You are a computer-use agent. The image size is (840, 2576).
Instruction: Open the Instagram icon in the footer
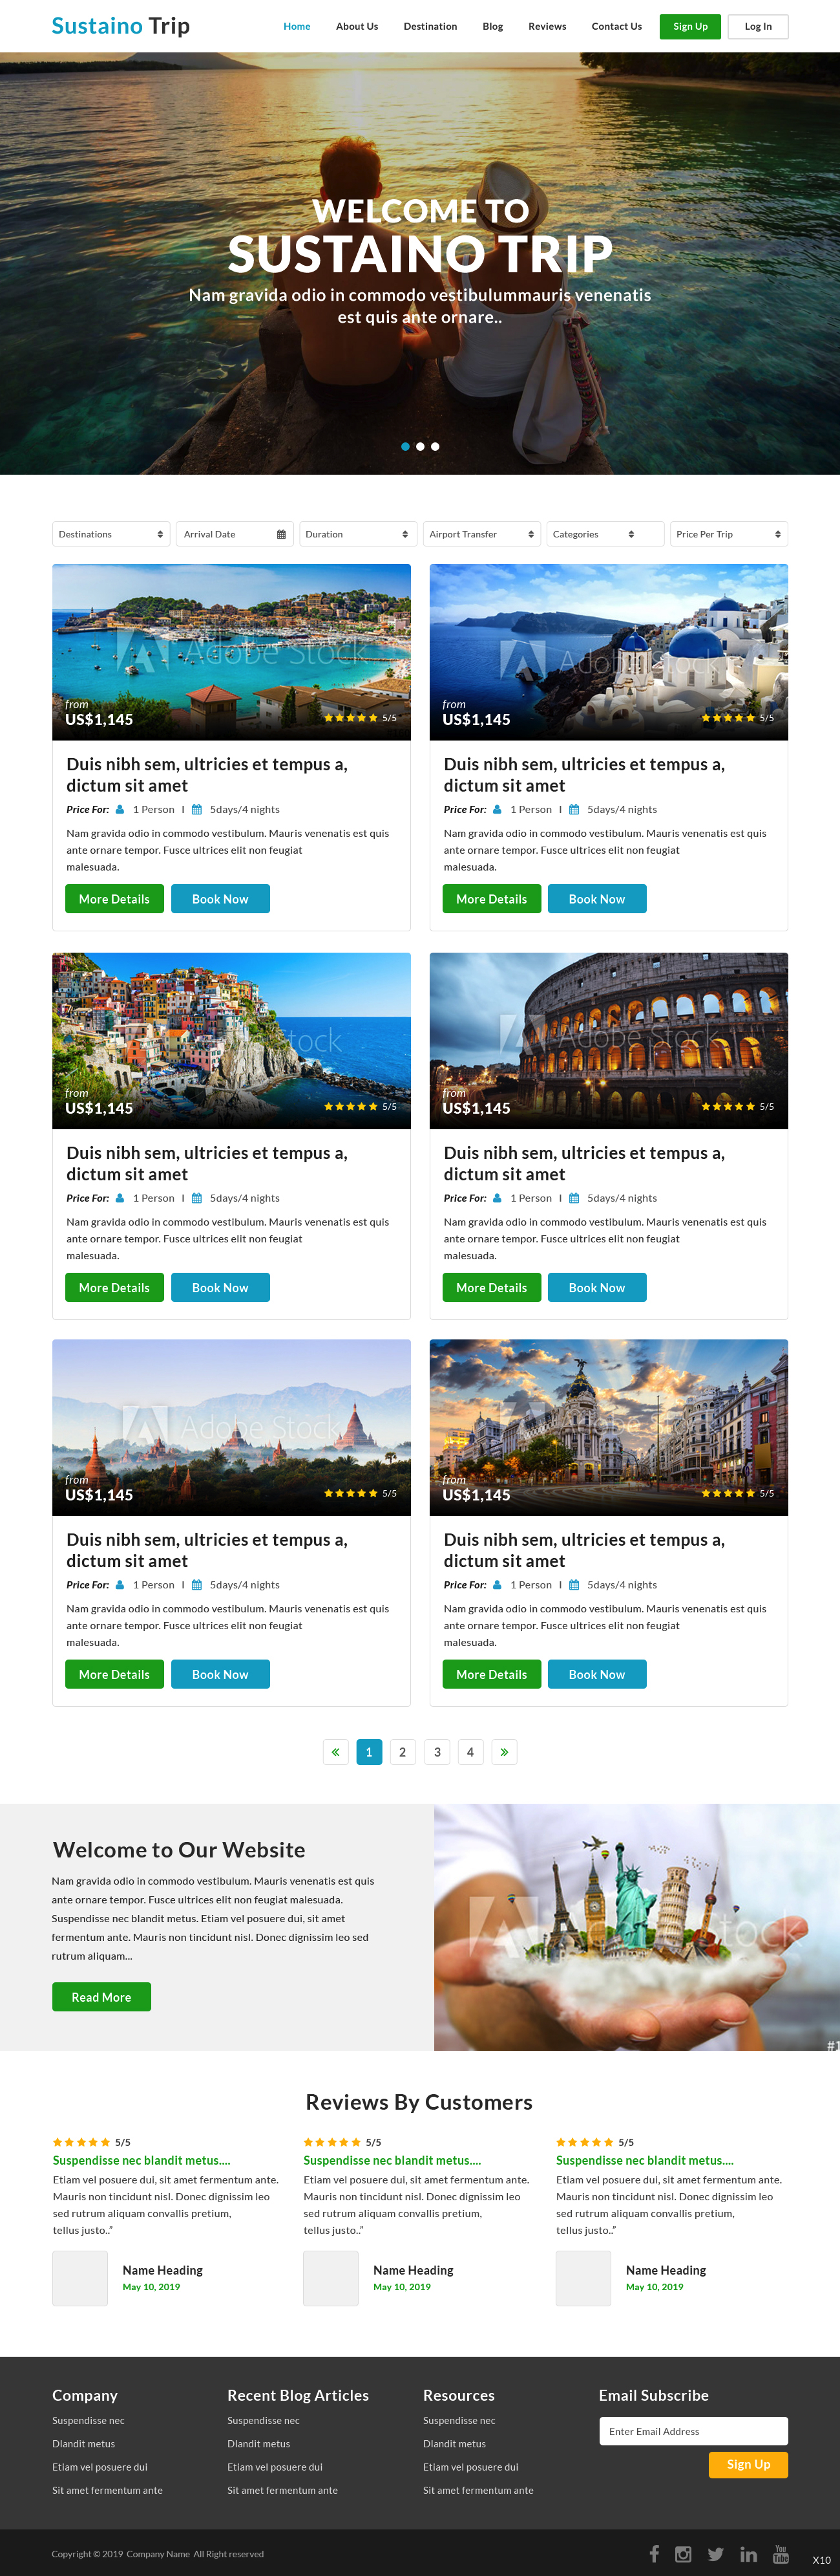[x=683, y=2554]
